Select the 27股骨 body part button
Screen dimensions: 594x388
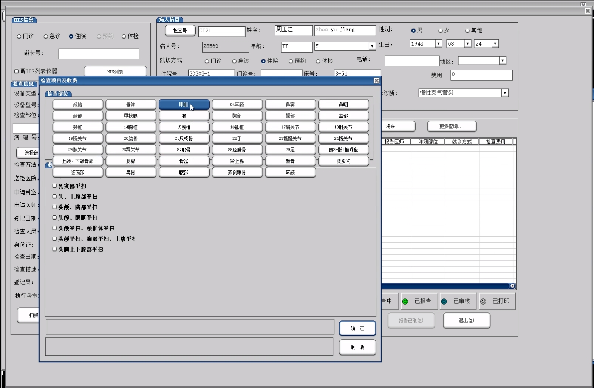click(x=184, y=150)
